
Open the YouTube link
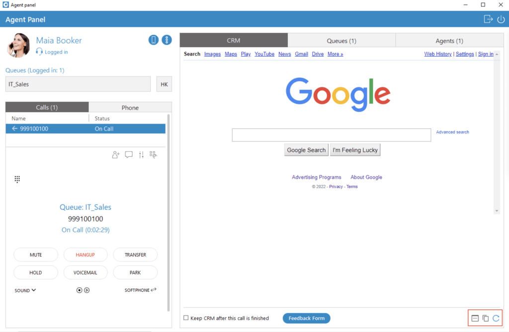pyautogui.click(x=264, y=54)
